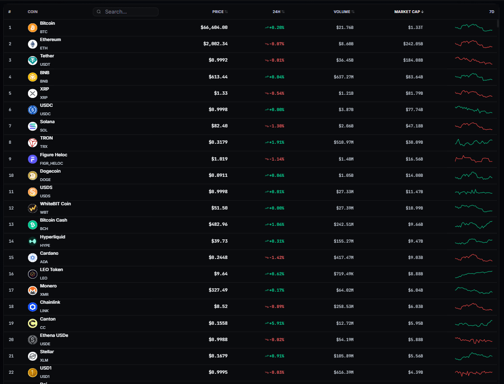Click the Ethena USDe logo

coord(33,340)
